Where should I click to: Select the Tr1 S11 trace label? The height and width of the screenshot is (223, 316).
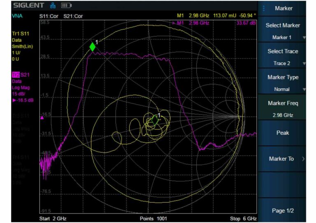tap(20, 34)
